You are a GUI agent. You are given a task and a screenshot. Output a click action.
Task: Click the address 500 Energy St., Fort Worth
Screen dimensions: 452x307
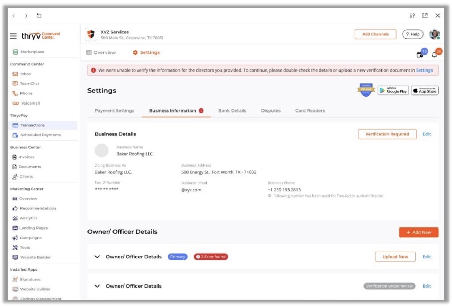coord(219,172)
